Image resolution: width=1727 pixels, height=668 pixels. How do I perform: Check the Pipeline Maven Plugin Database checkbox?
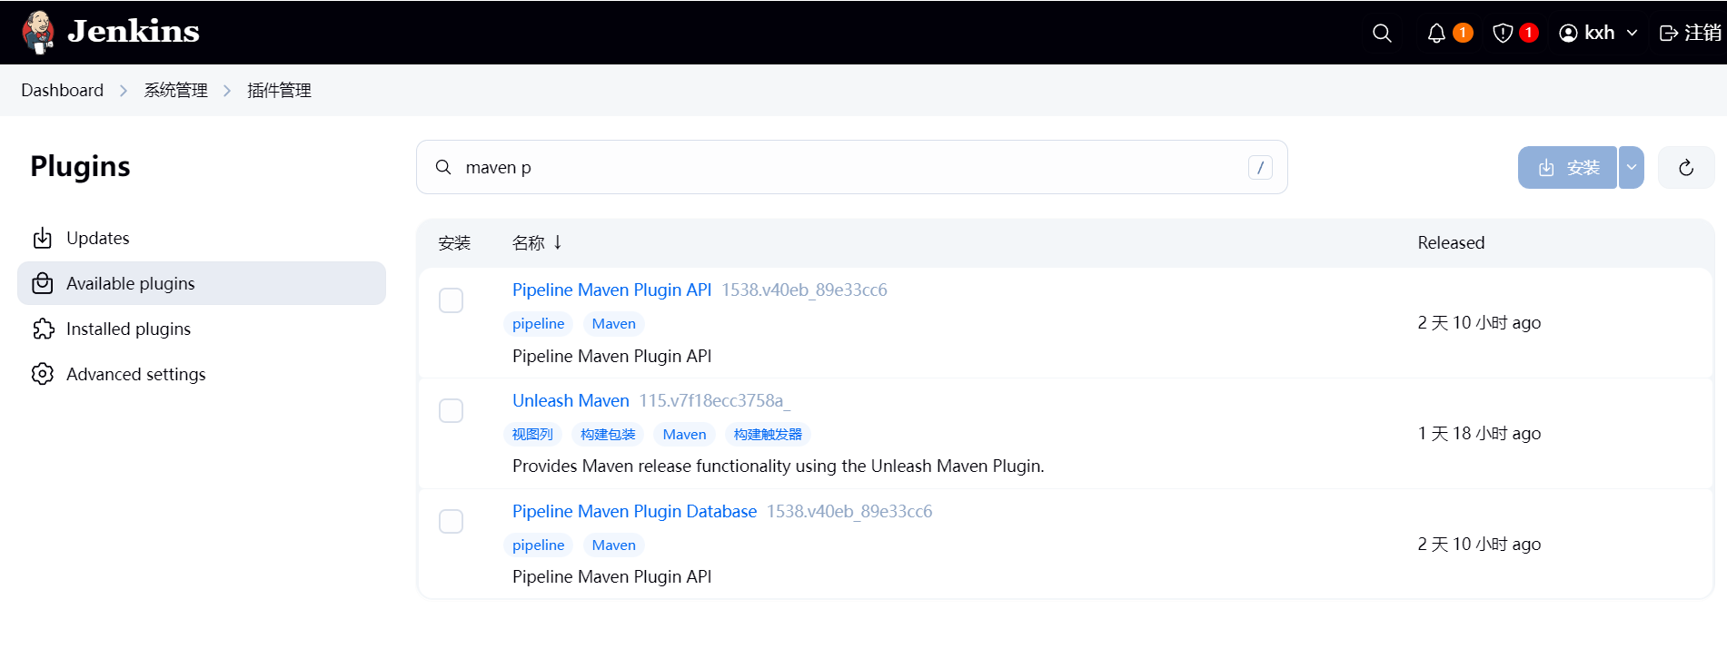click(x=451, y=522)
